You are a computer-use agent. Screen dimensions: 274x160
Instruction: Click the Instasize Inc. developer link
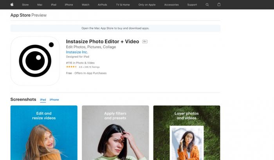click(77, 52)
